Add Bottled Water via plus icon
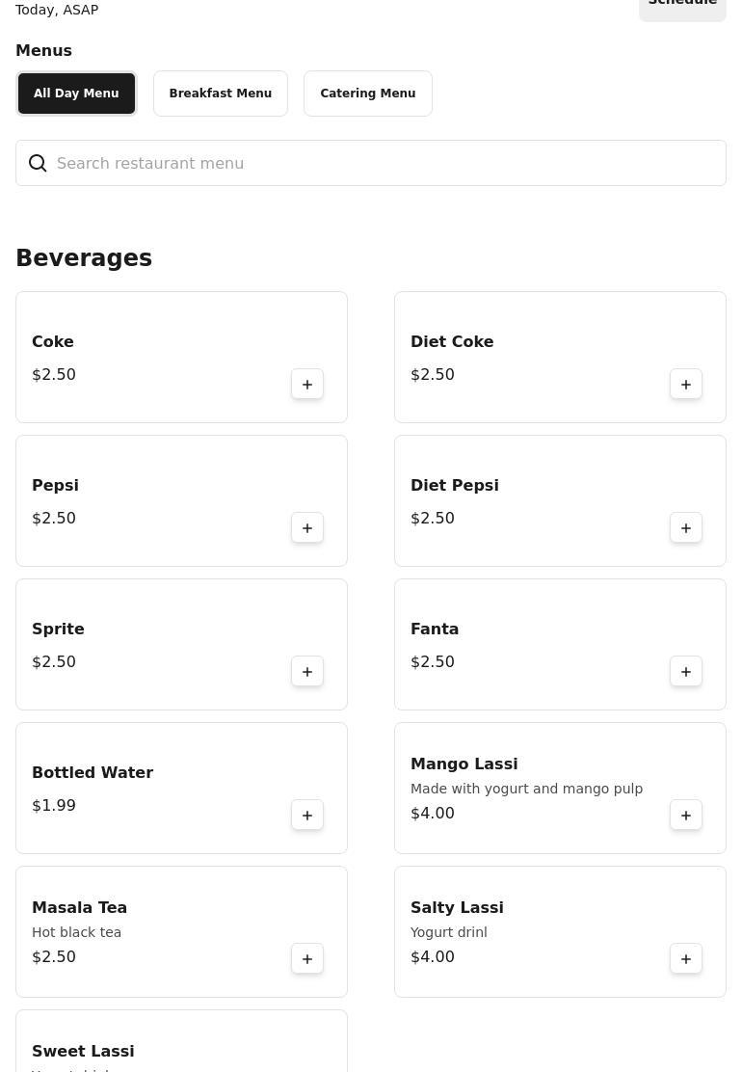This screenshot has height=1072, width=742. [x=307, y=815]
